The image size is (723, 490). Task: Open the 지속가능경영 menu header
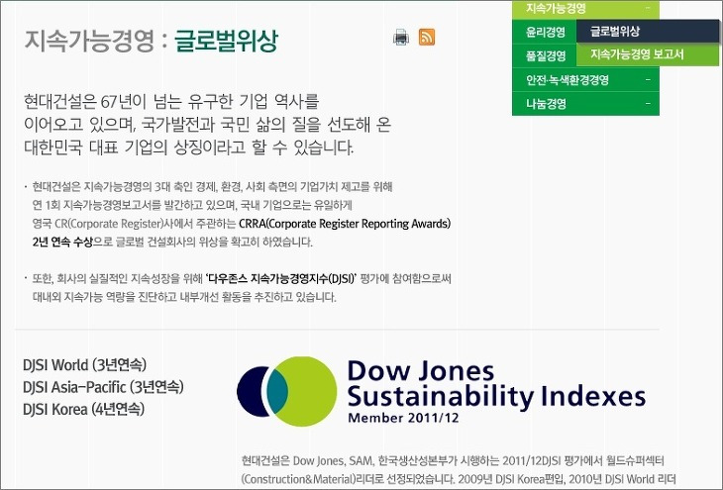coord(585,9)
